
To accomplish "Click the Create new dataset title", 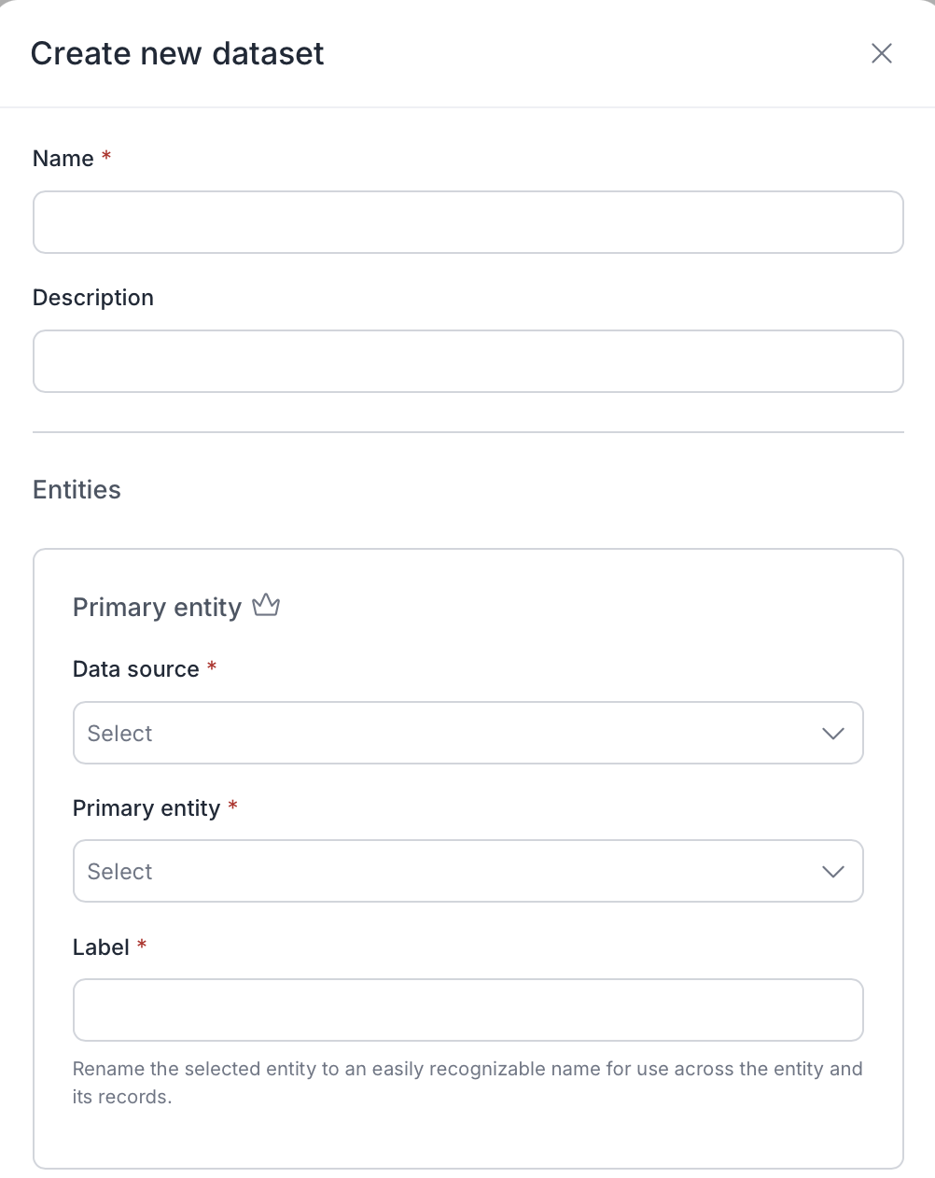I will coord(177,53).
